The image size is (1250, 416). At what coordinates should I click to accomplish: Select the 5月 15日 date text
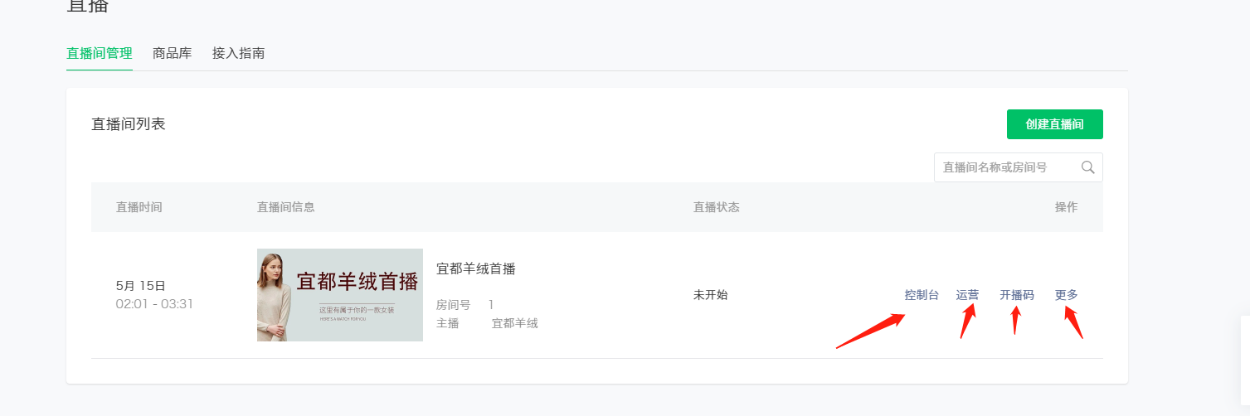coord(141,286)
